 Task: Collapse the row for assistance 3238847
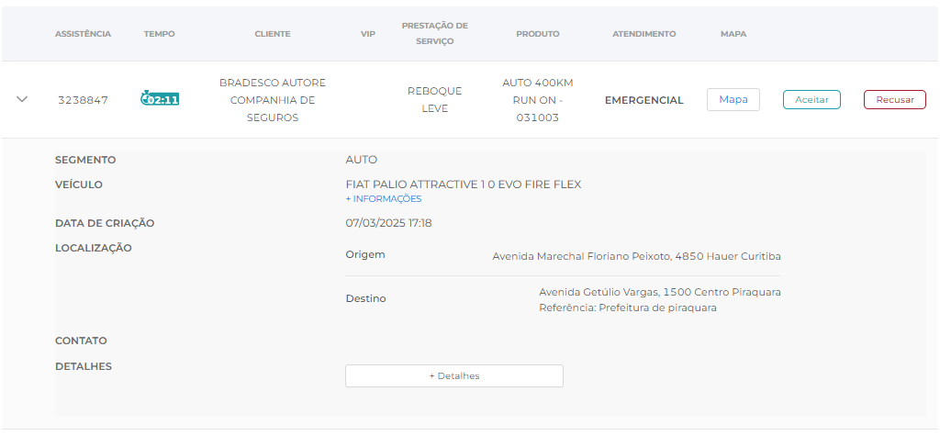[x=23, y=99]
